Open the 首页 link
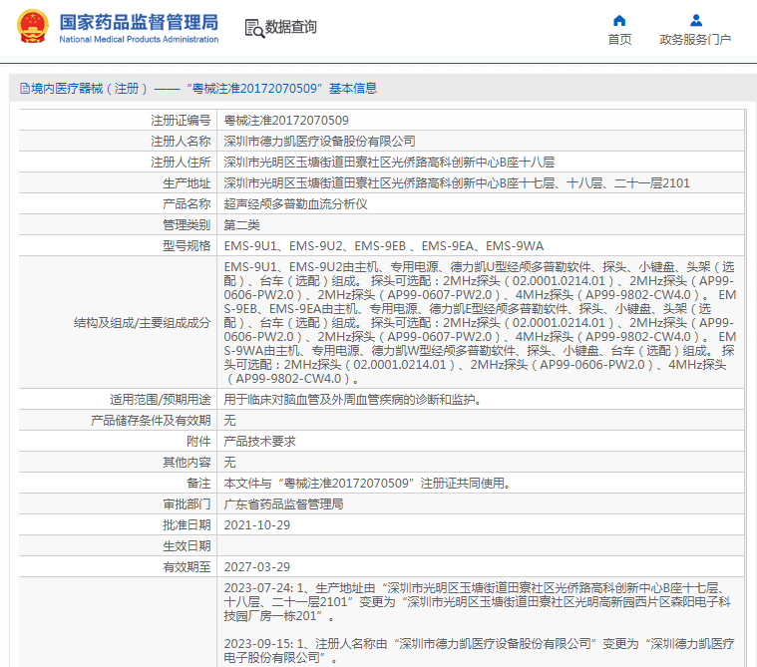The image size is (757, 667). [x=619, y=40]
